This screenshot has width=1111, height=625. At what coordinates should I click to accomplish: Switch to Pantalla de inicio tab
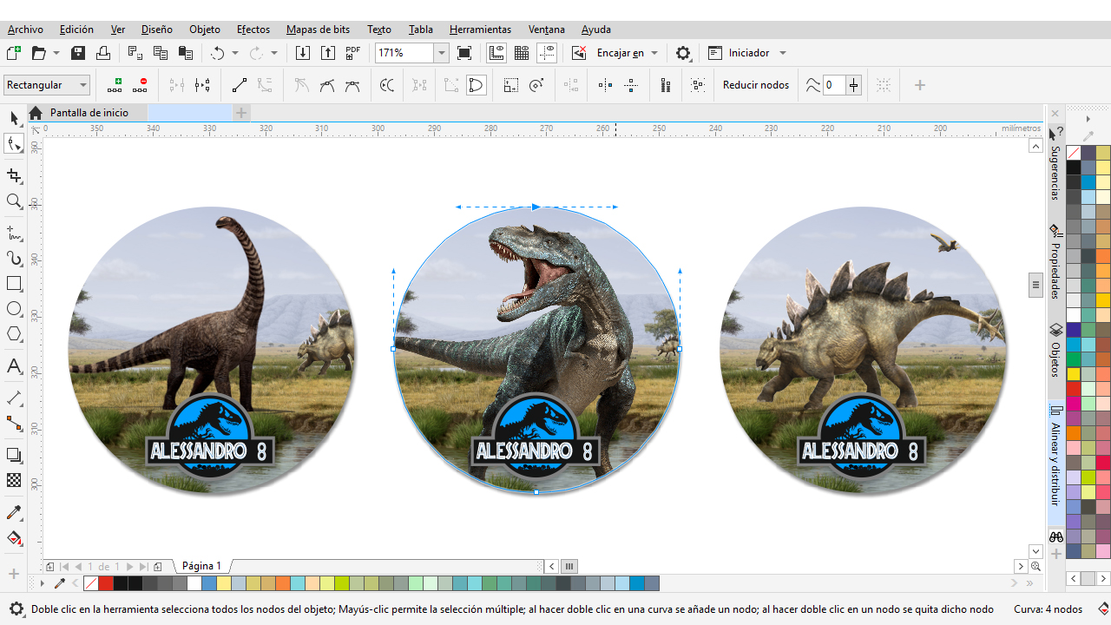click(x=89, y=113)
